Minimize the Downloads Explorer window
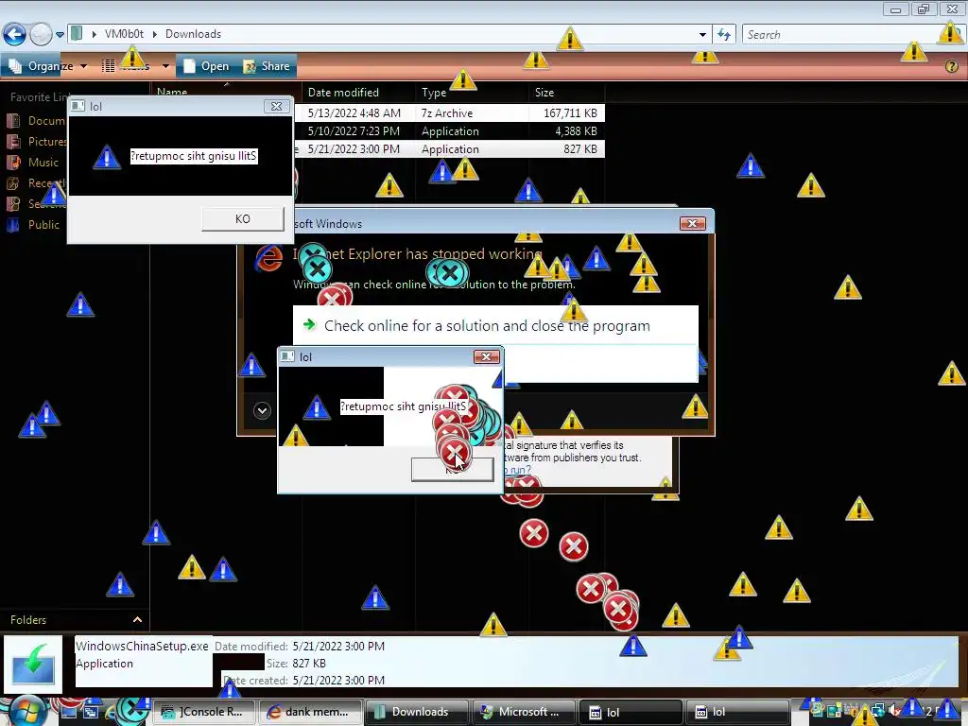This screenshot has height=726, width=968. (x=896, y=9)
